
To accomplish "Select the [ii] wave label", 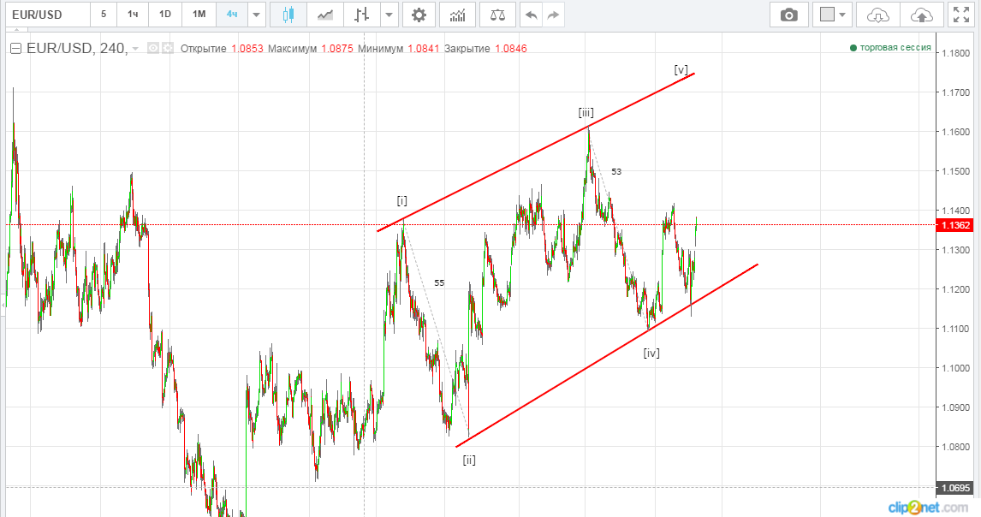I will [469, 460].
